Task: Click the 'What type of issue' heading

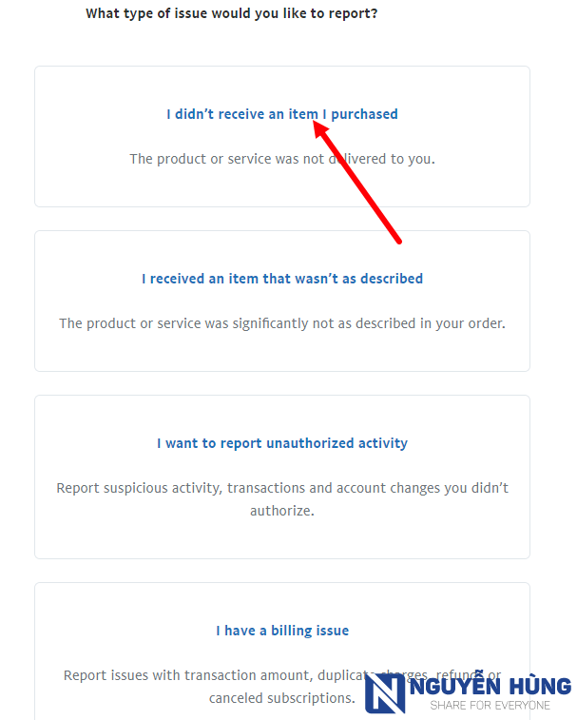Action: (x=231, y=13)
